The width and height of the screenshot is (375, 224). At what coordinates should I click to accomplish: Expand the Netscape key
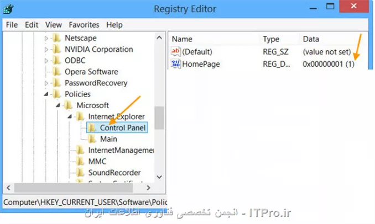(x=46, y=38)
